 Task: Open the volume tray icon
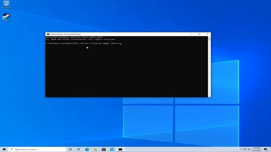249,149
